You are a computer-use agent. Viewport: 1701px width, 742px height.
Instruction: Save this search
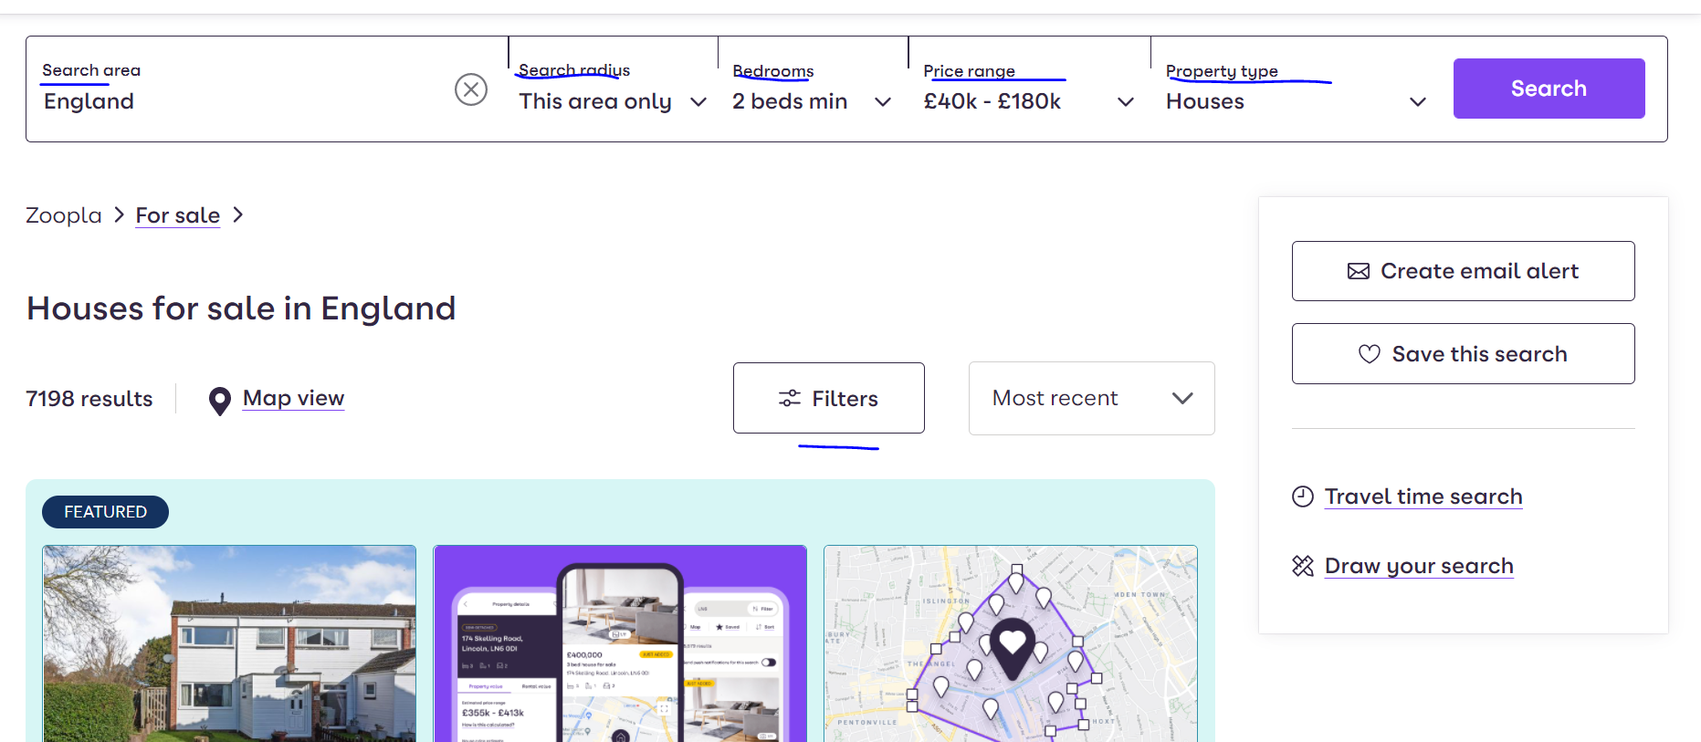(1463, 354)
